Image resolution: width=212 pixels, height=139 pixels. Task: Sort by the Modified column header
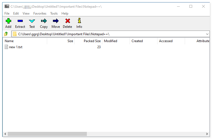[116, 41]
